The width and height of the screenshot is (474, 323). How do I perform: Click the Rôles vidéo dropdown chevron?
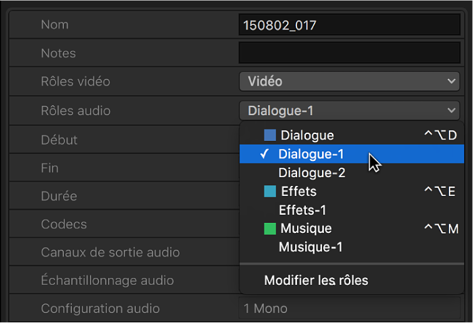451,81
